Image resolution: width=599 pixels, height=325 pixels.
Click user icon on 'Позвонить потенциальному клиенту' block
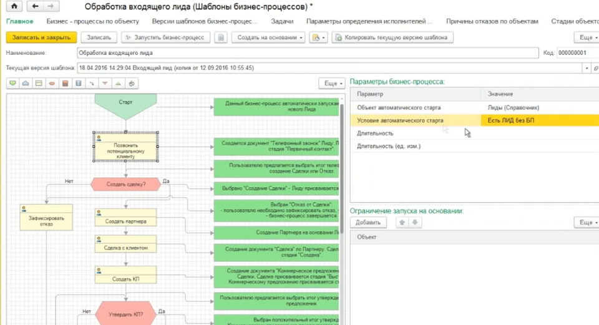[x=99, y=138]
